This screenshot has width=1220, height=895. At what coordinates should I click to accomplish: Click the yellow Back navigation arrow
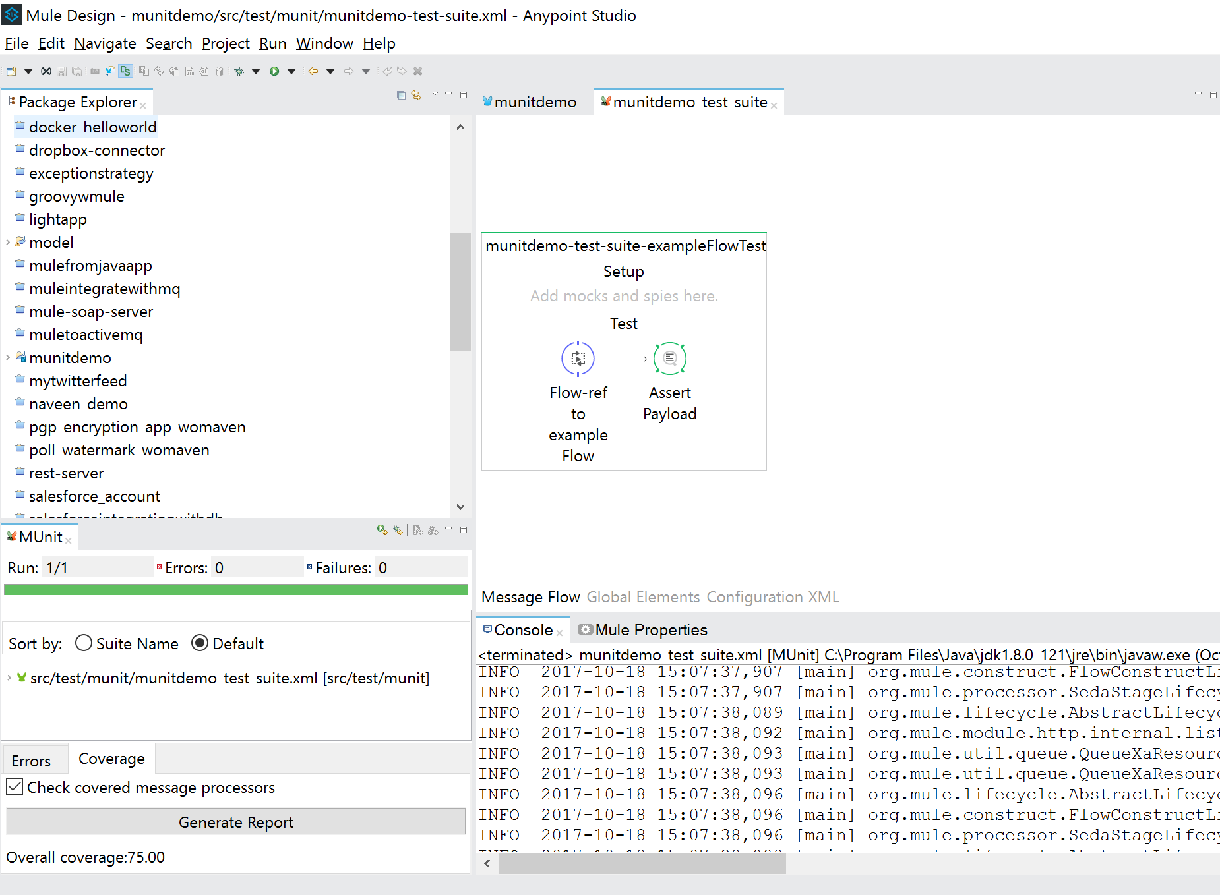(x=313, y=71)
